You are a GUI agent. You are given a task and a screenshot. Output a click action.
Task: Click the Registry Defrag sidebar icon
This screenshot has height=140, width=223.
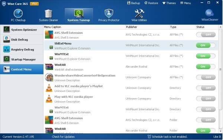(7, 49)
